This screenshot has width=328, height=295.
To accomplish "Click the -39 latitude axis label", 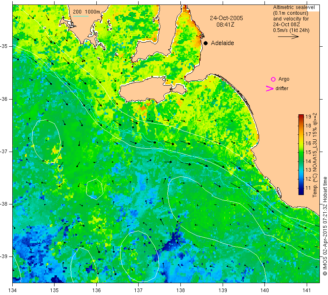I will [x=4, y=256].
